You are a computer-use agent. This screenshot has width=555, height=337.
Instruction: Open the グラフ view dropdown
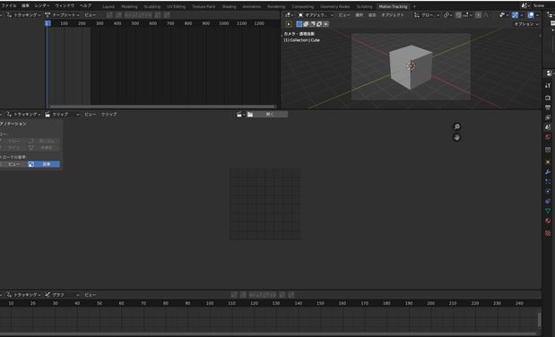point(63,295)
